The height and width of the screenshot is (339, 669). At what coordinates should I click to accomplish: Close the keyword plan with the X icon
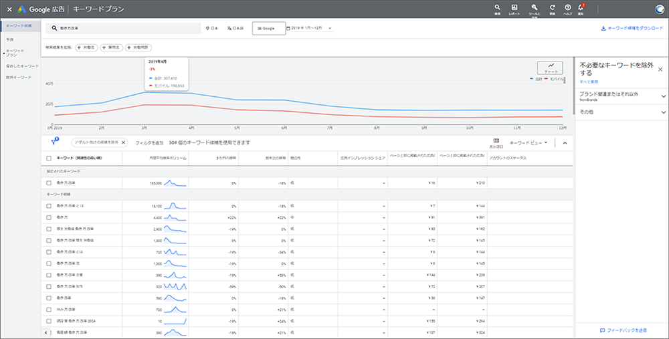pos(9,9)
